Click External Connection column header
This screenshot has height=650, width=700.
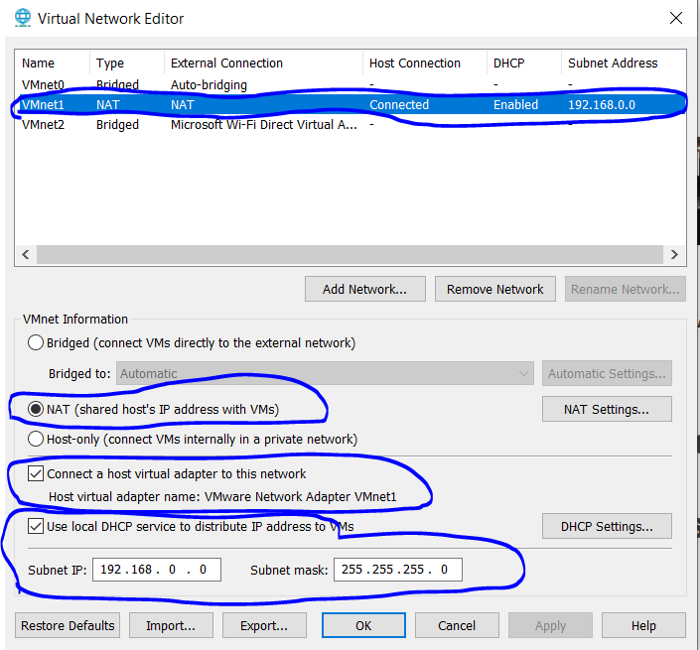(263, 63)
